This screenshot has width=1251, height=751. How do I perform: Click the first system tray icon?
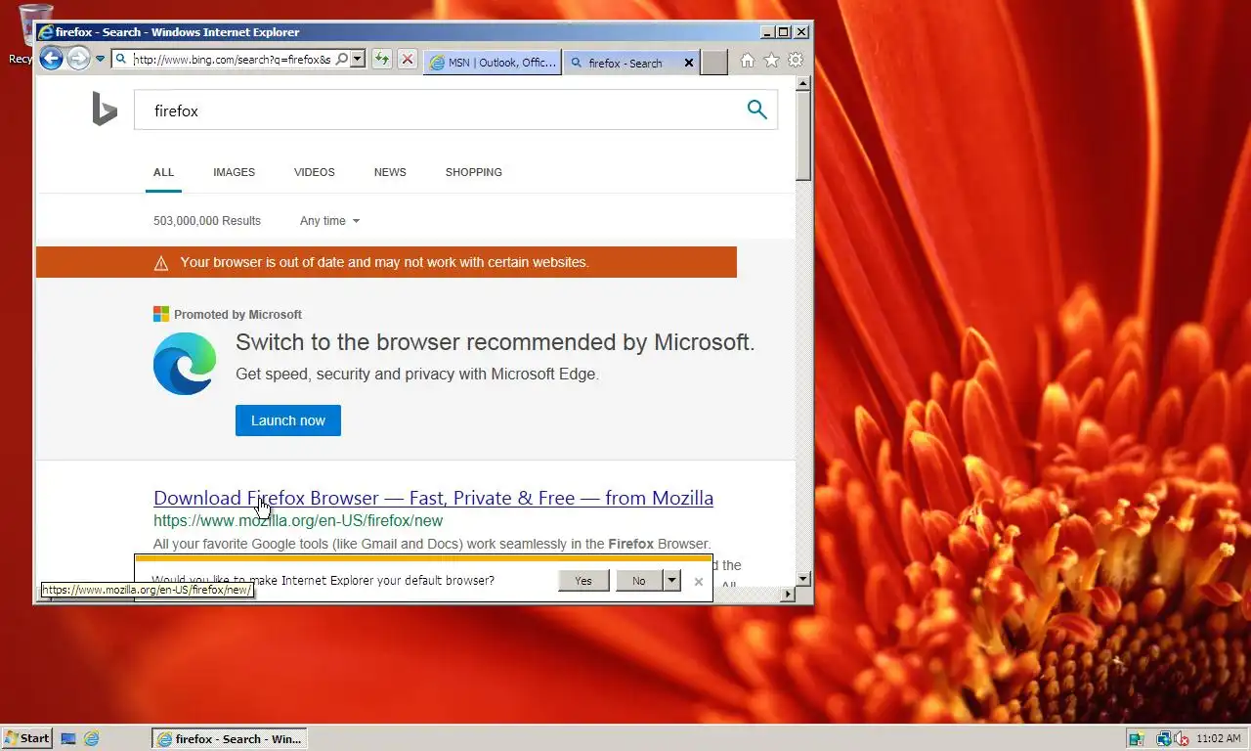[1136, 738]
